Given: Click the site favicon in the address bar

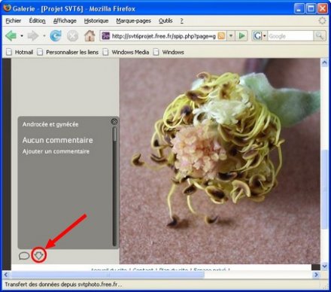Looking at the screenshot, I should pos(105,36).
